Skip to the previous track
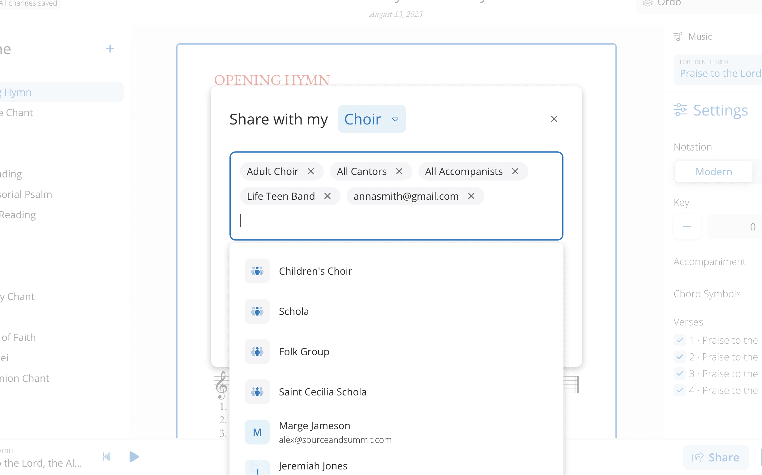This screenshot has height=475, width=762. point(107,457)
